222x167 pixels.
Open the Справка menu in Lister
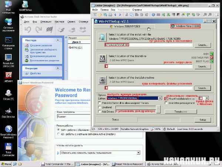pyautogui.click(x=137, y=10)
